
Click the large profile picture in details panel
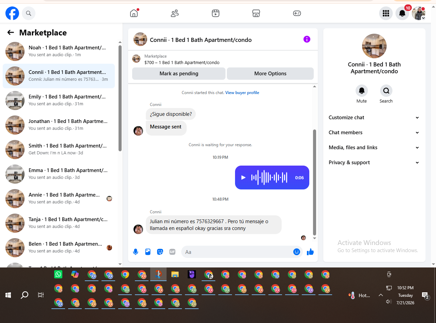point(374,46)
